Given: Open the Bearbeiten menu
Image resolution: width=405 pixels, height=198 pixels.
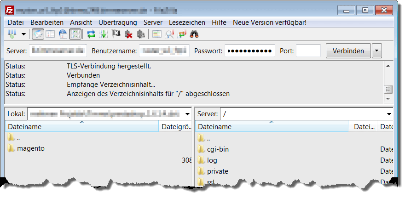Looking at the screenshot, I should click(x=47, y=23).
